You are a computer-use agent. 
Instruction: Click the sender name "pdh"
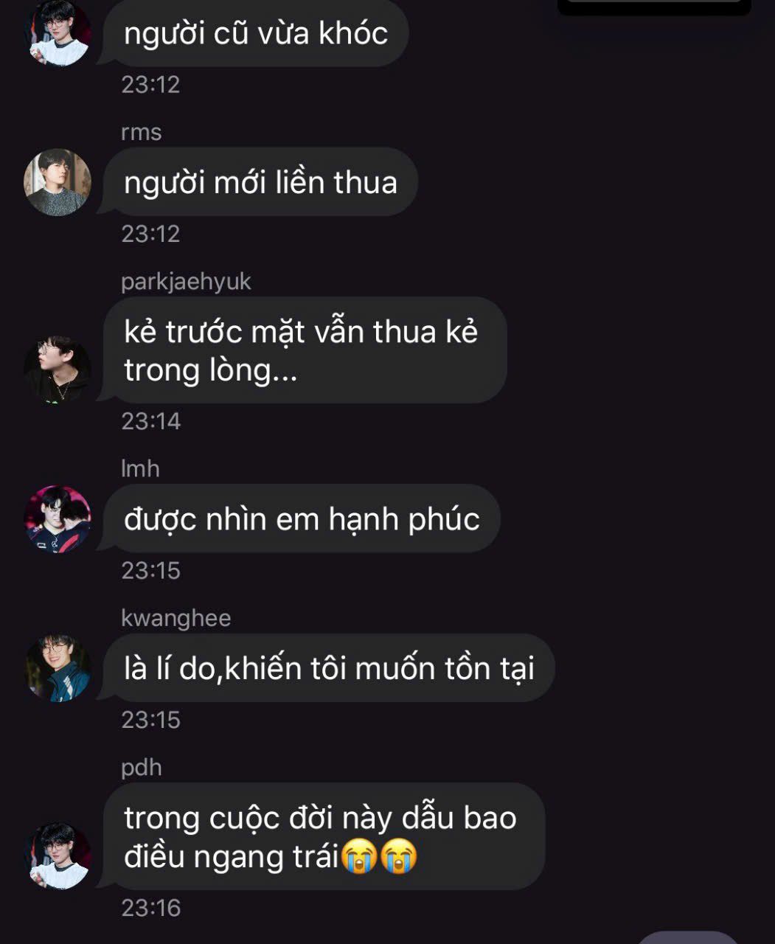click(141, 768)
